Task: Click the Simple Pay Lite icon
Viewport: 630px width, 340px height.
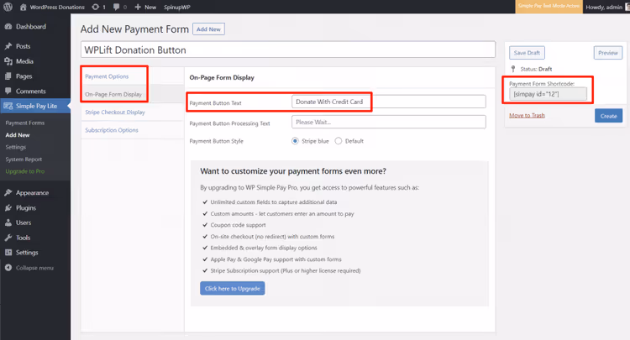Action: (8, 106)
